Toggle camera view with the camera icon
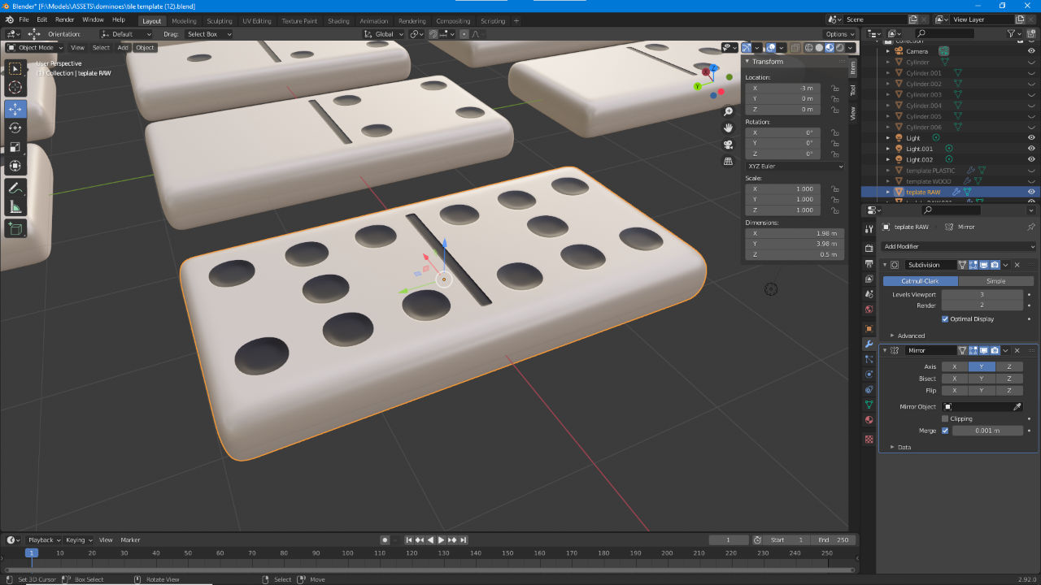Viewport: 1041px width, 585px height. click(x=728, y=145)
